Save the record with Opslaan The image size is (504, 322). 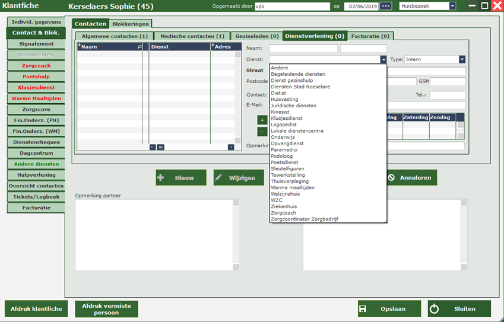[389, 309]
